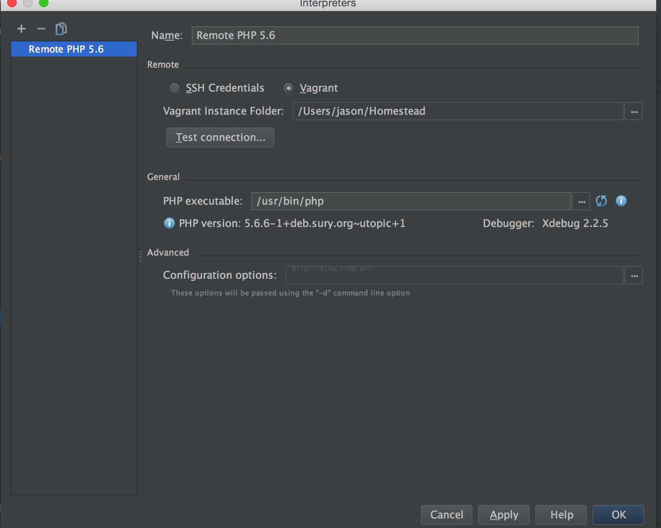
Task: Select the Vagrant radio button
Action: pyautogui.click(x=288, y=88)
